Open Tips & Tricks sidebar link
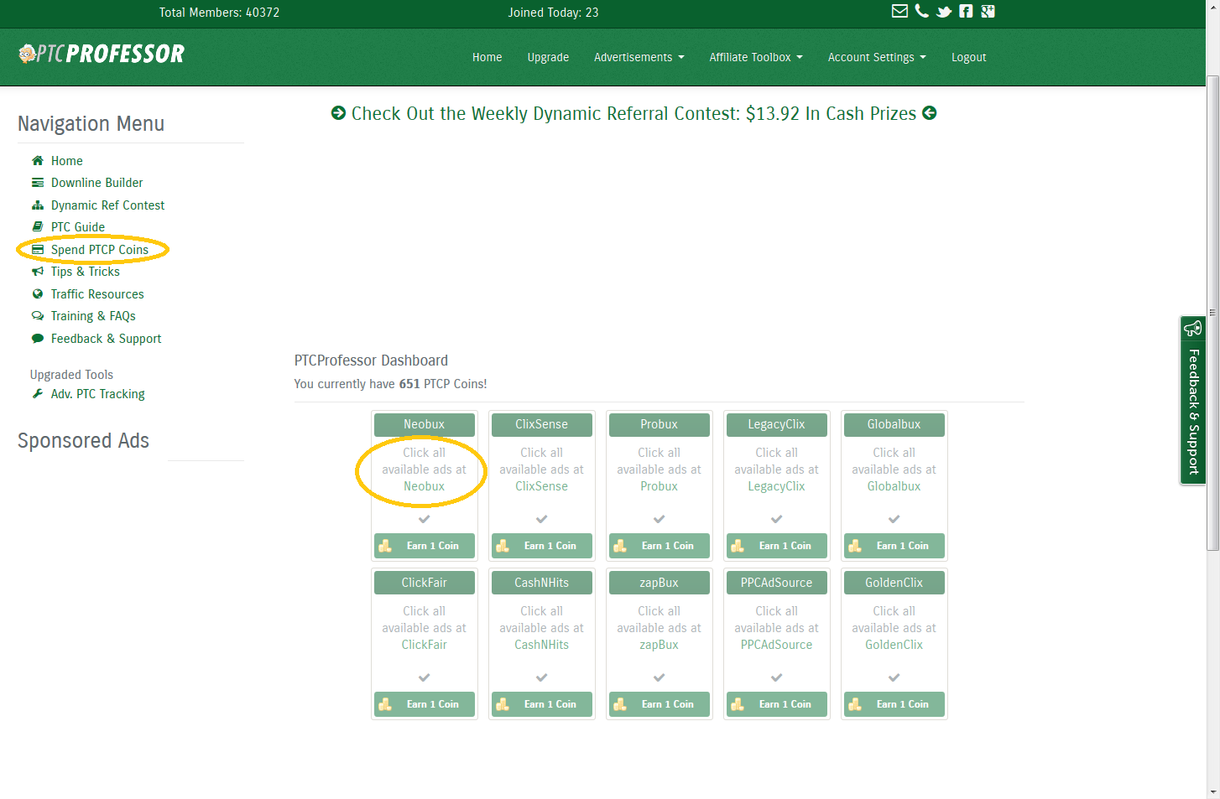 click(85, 272)
